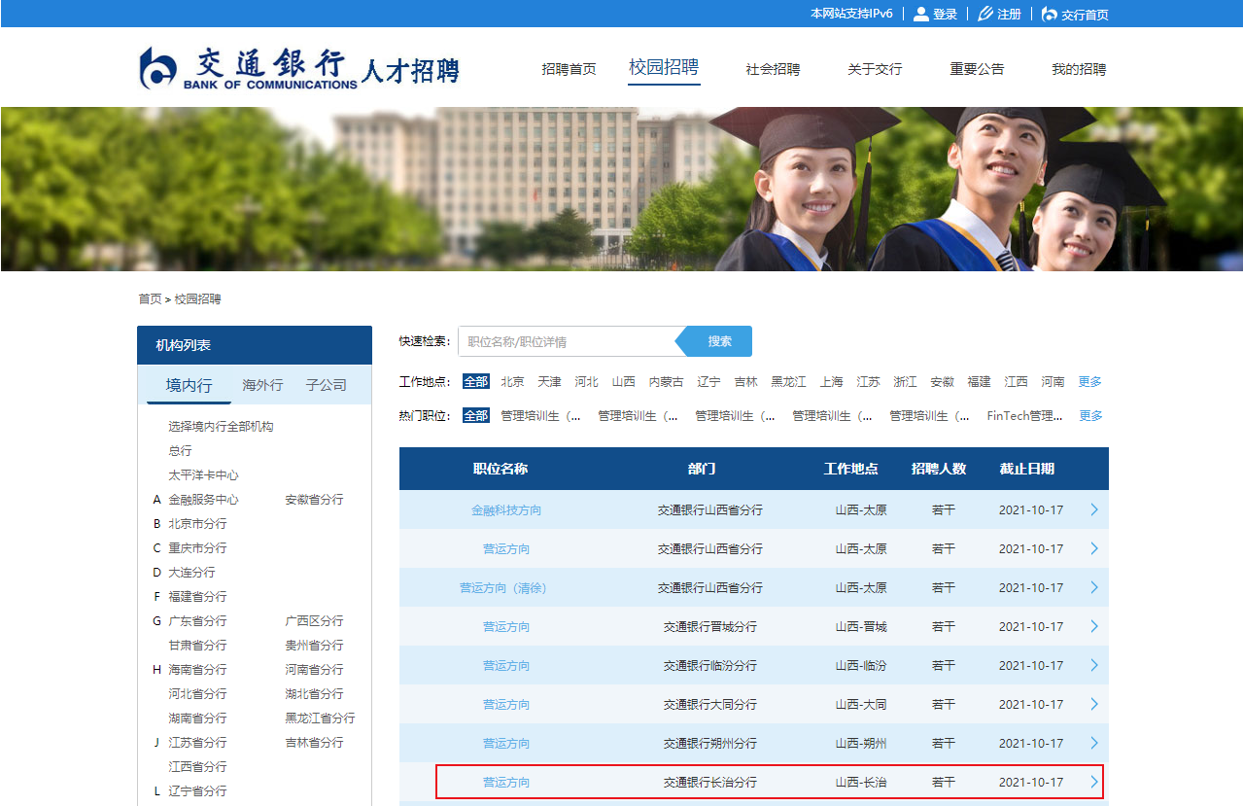Select 广西区分行

click(314, 621)
